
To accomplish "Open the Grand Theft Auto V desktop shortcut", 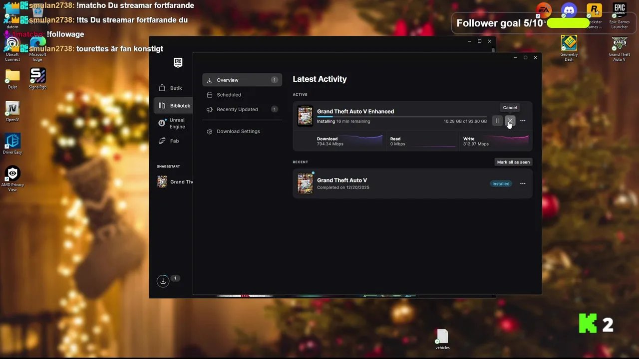I will click(x=620, y=48).
